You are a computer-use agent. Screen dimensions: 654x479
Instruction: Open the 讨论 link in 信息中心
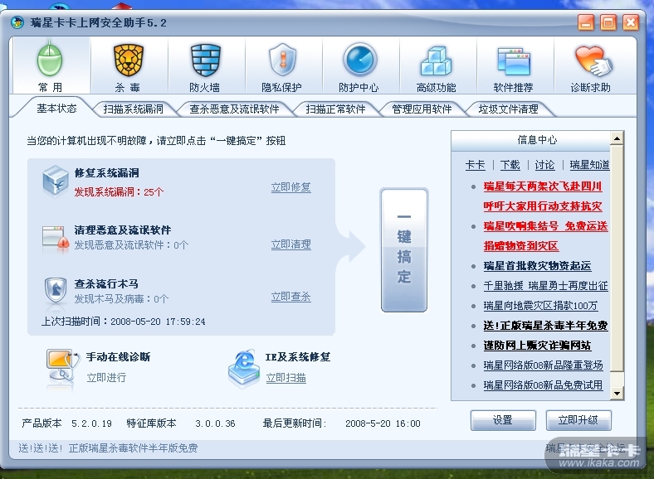544,165
